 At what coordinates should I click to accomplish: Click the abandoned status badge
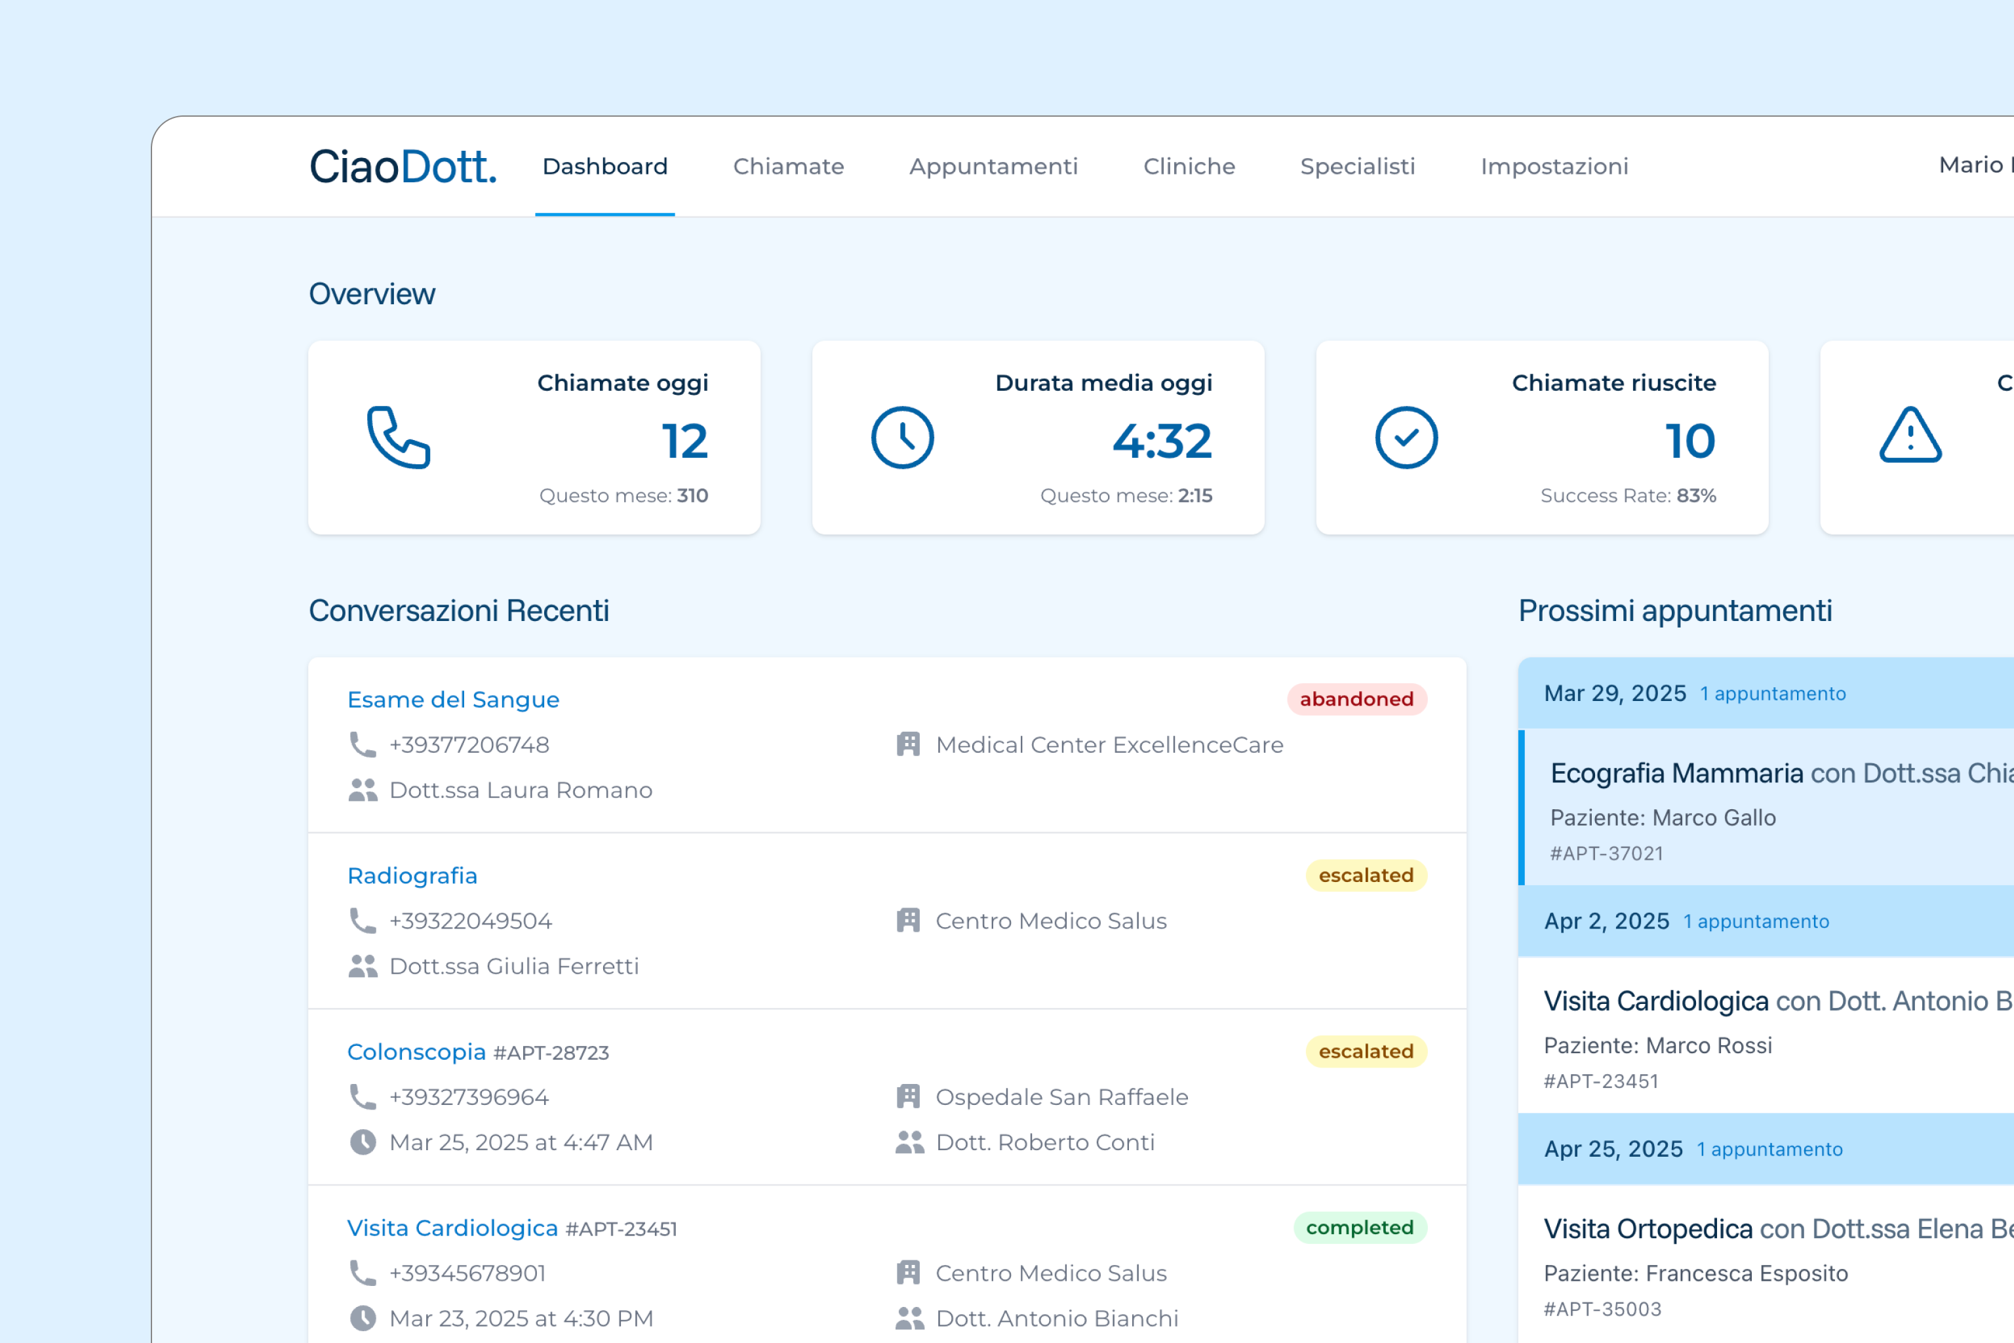pyautogui.click(x=1356, y=699)
